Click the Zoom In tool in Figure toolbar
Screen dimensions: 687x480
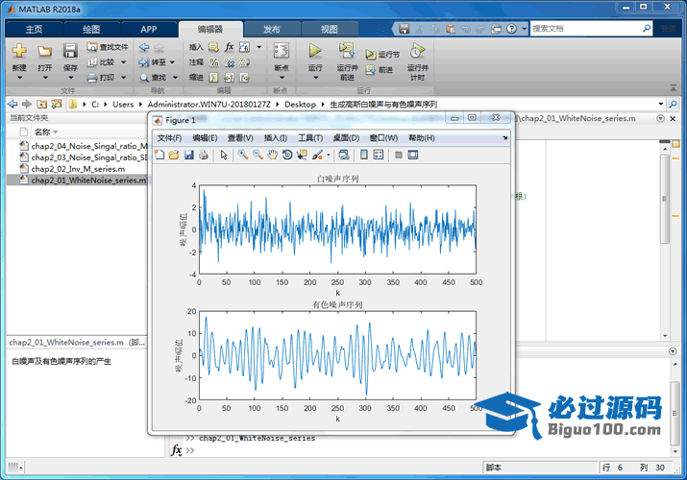(x=243, y=155)
